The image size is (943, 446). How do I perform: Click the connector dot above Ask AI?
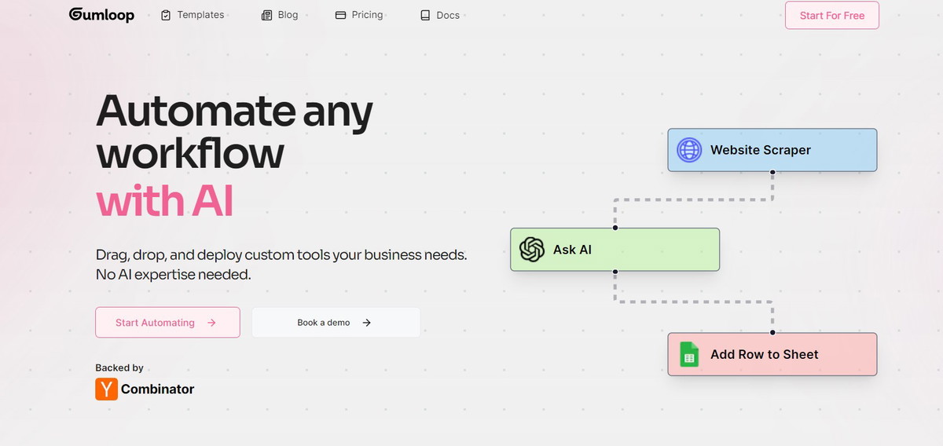click(x=615, y=228)
